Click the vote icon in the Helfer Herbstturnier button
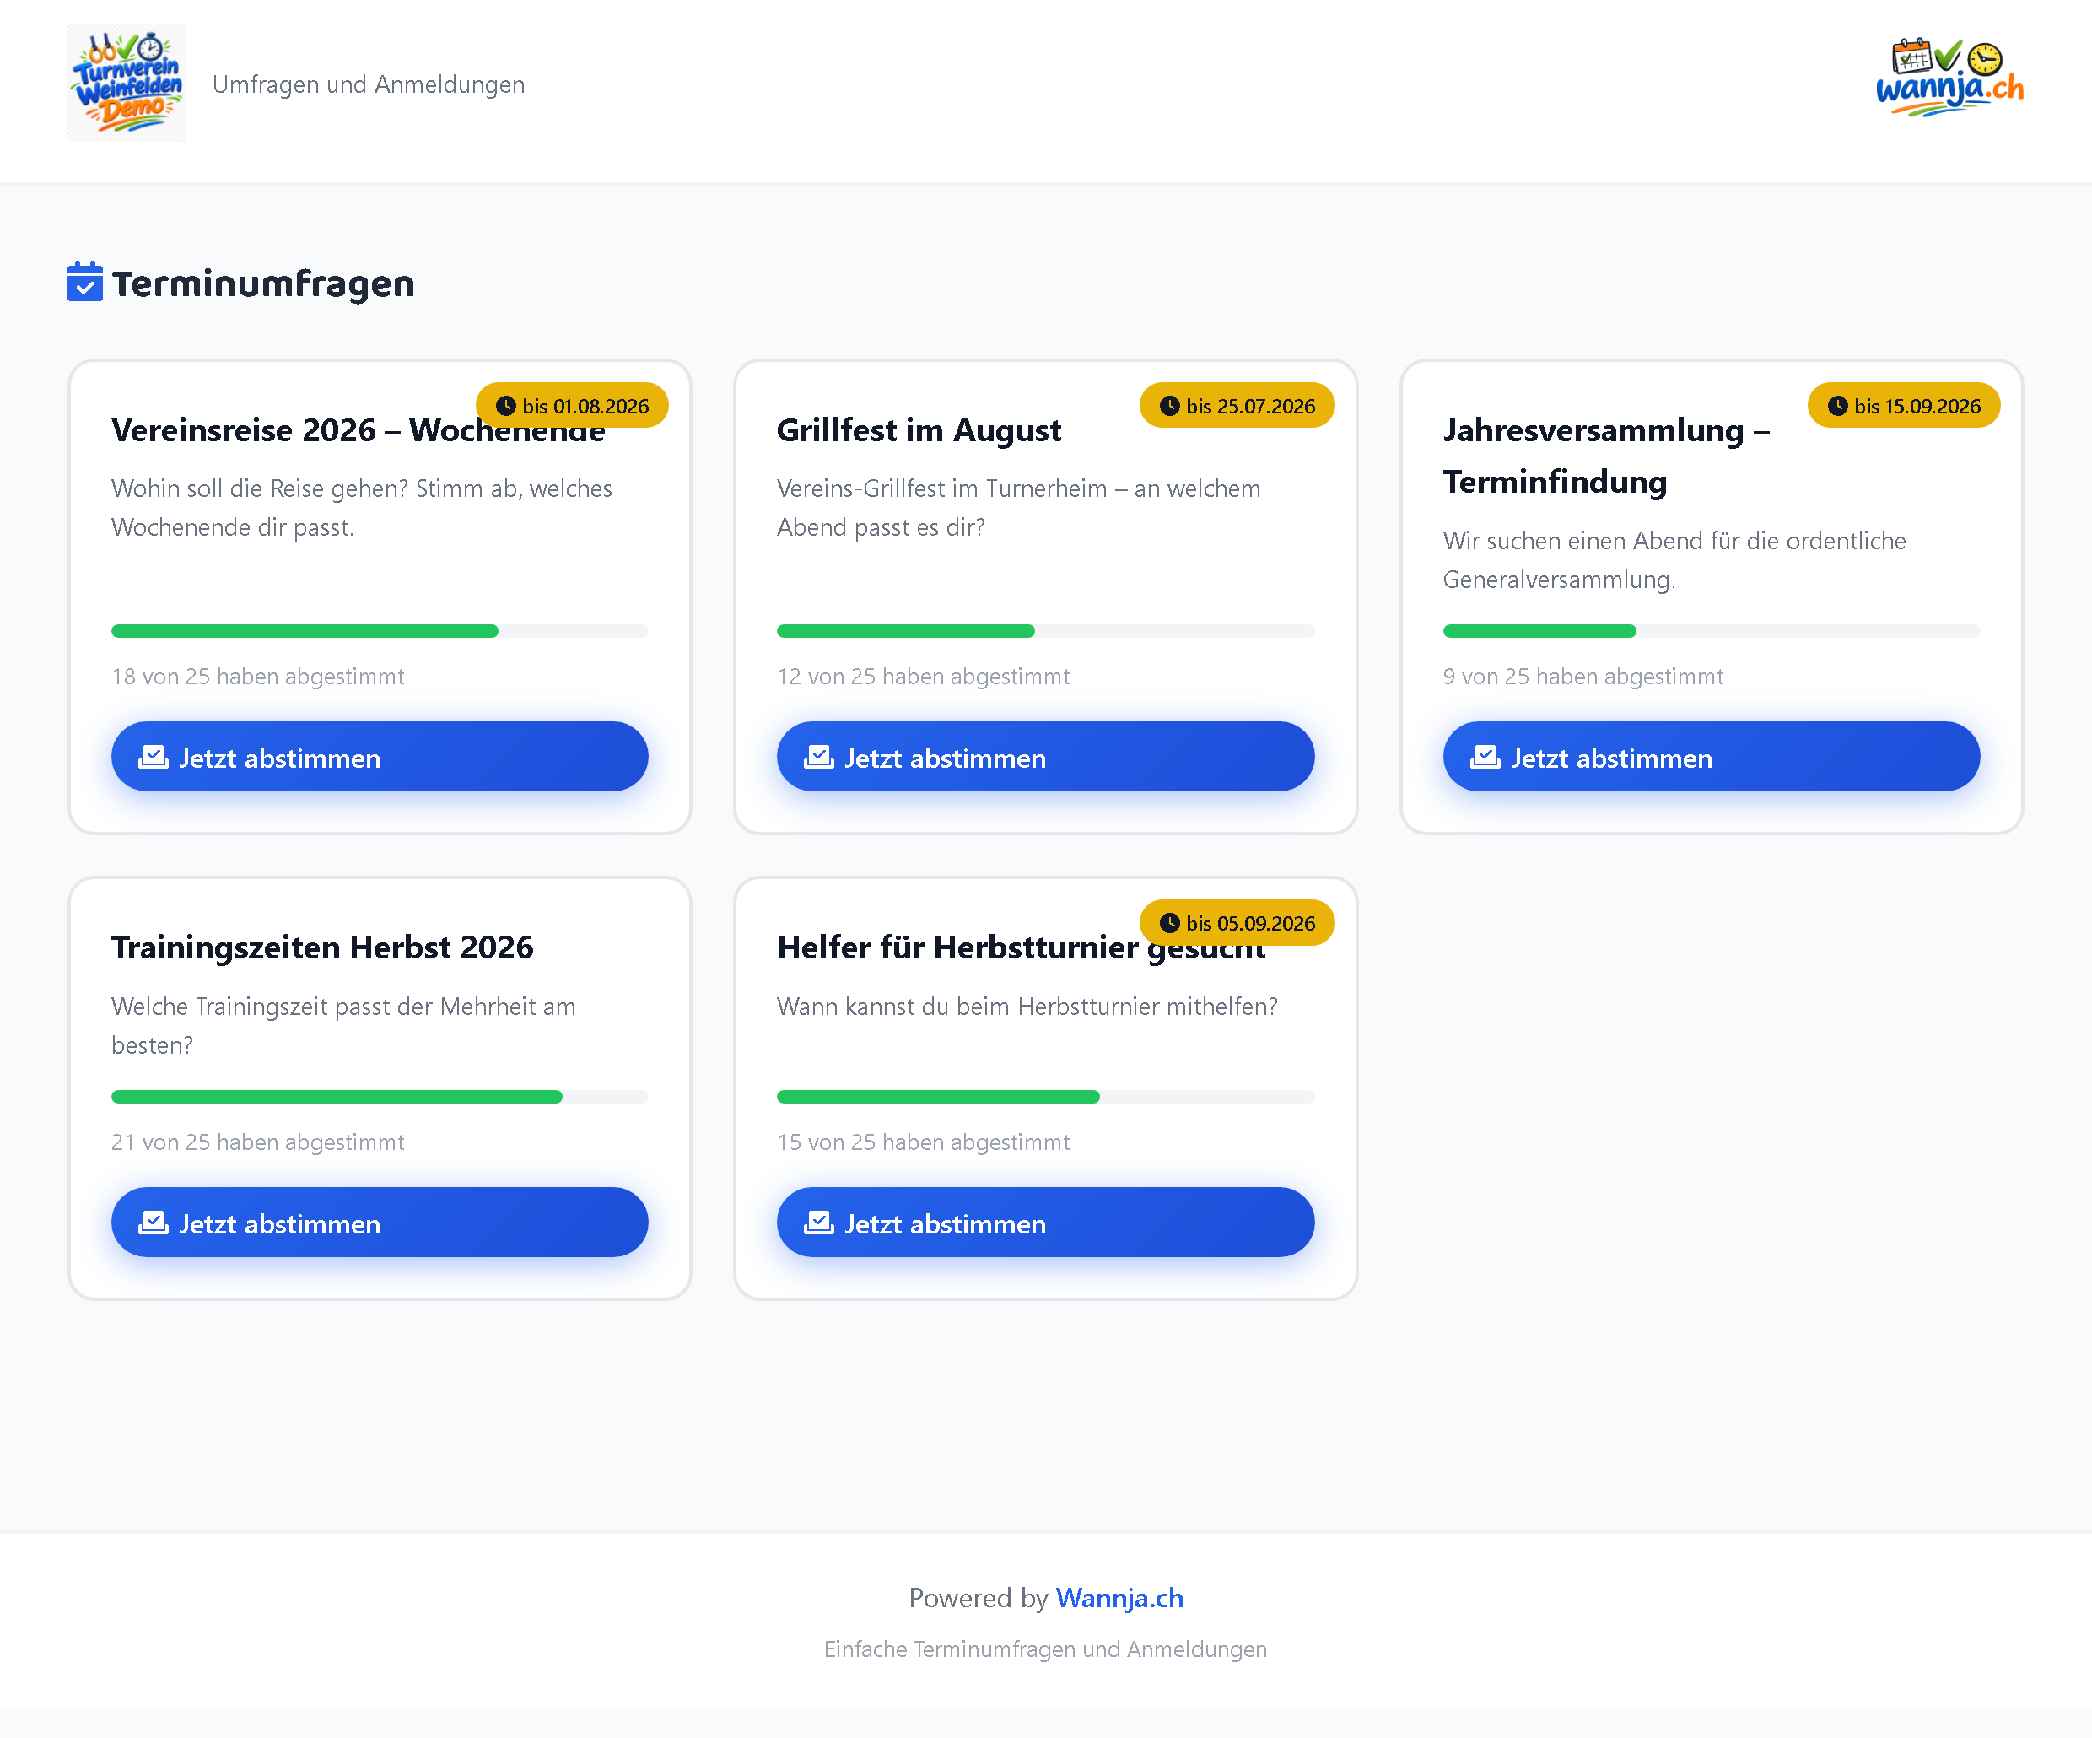Screen dimensions: 2092x1738 coord(819,1223)
